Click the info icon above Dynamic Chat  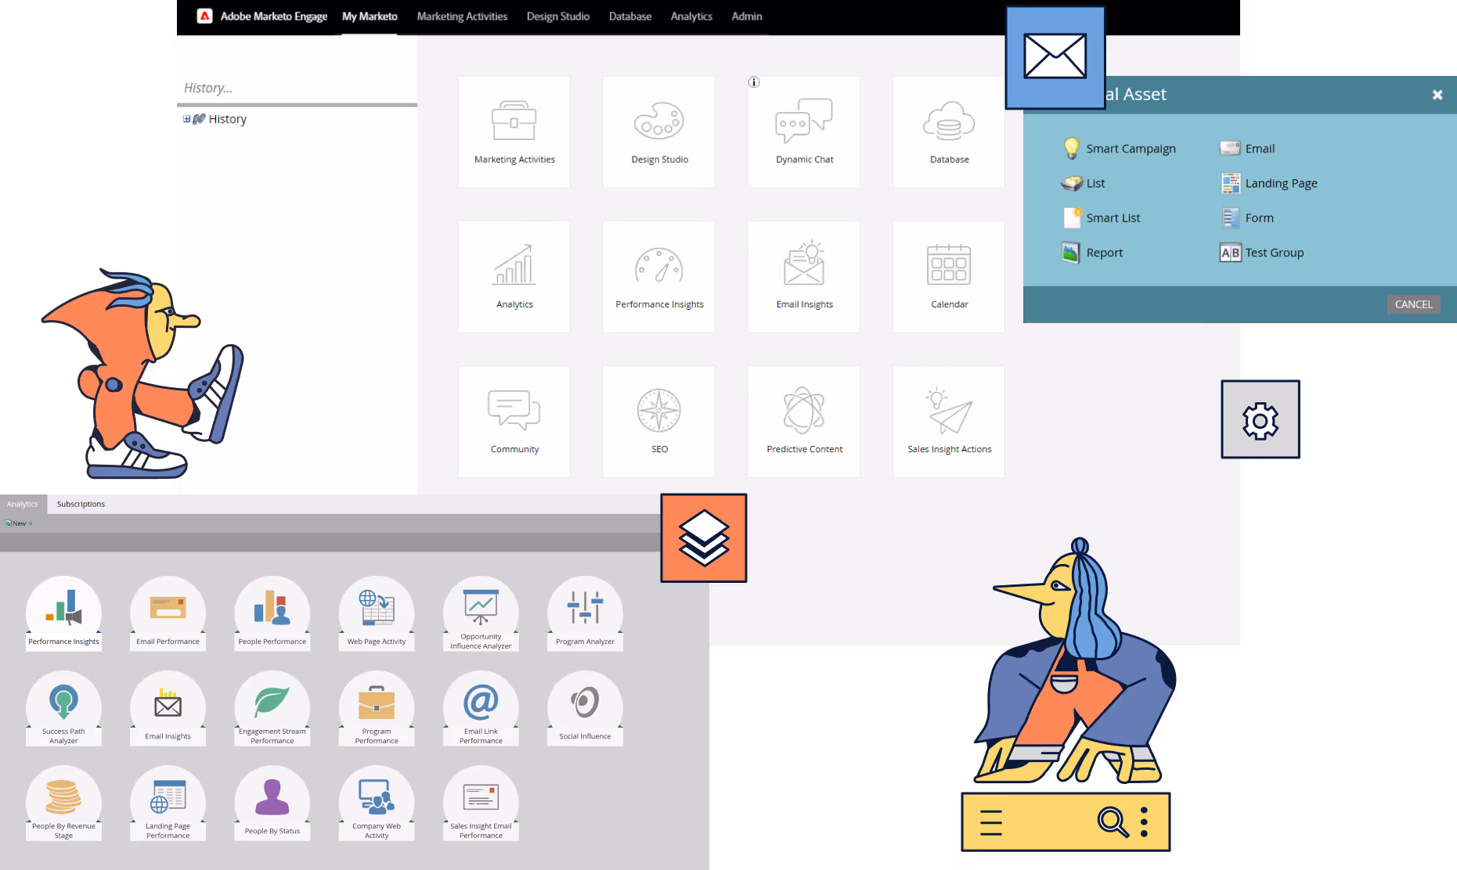click(754, 82)
